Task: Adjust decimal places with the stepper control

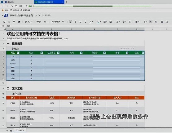Action: 46,22
